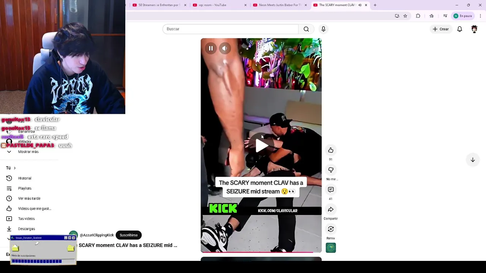Open the Crear menu
The image size is (486, 273).
tap(440, 29)
